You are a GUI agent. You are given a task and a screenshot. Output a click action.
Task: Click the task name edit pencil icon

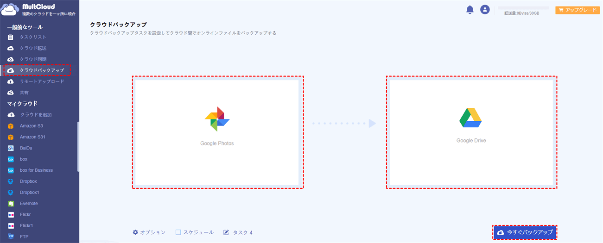[x=226, y=232]
